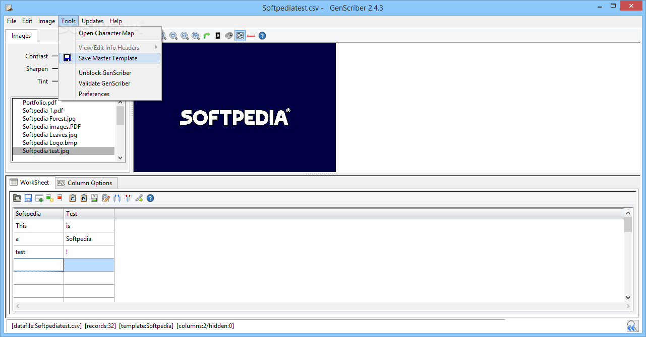Open the Edit menu

27,21
